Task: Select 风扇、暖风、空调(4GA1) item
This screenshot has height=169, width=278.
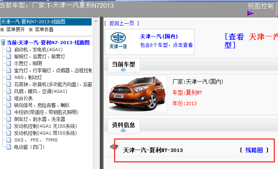Action: coord(41,91)
